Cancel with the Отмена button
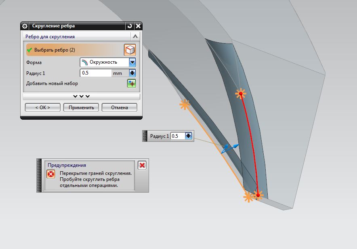The width and height of the screenshot is (357, 249). (x=119, y=108)
